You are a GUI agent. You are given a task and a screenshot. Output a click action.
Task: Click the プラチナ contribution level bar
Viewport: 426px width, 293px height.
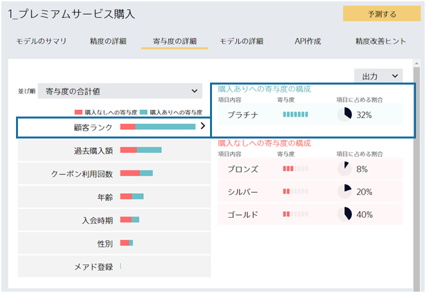(x=295, y=115)
